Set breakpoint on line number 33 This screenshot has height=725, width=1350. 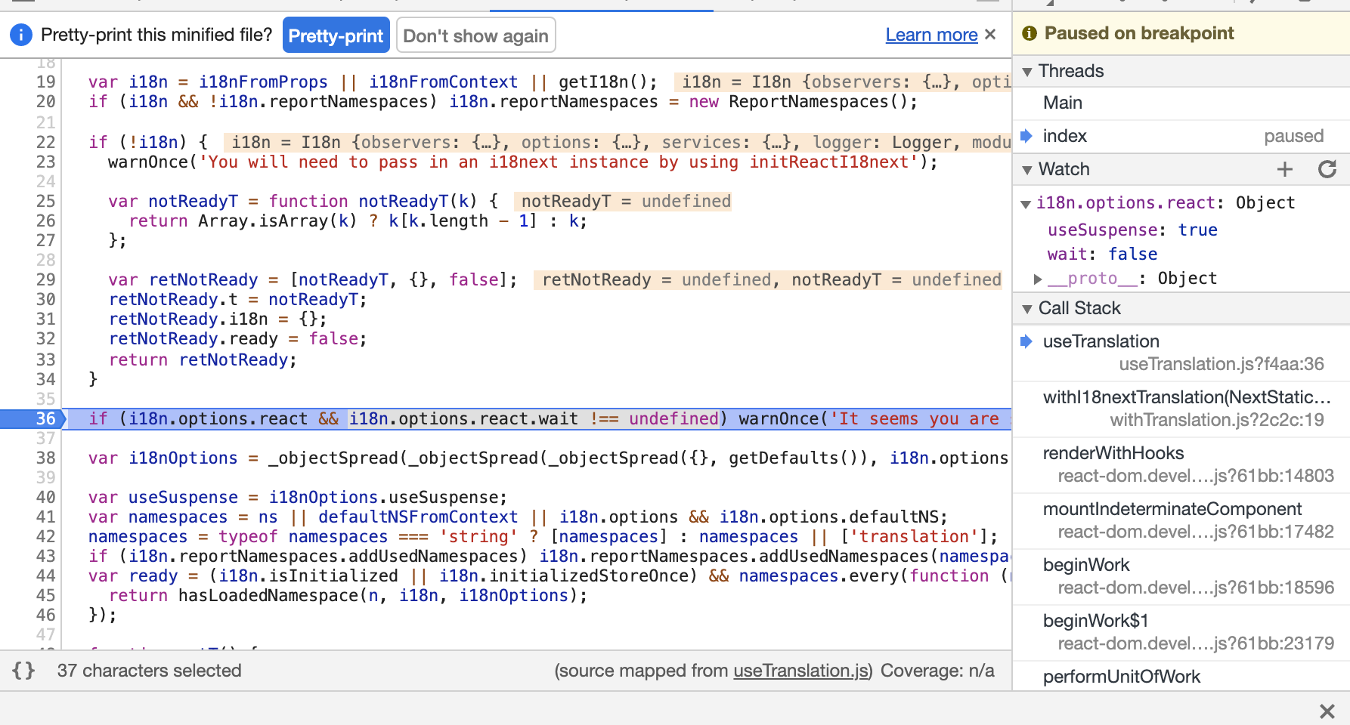point(45,359)
